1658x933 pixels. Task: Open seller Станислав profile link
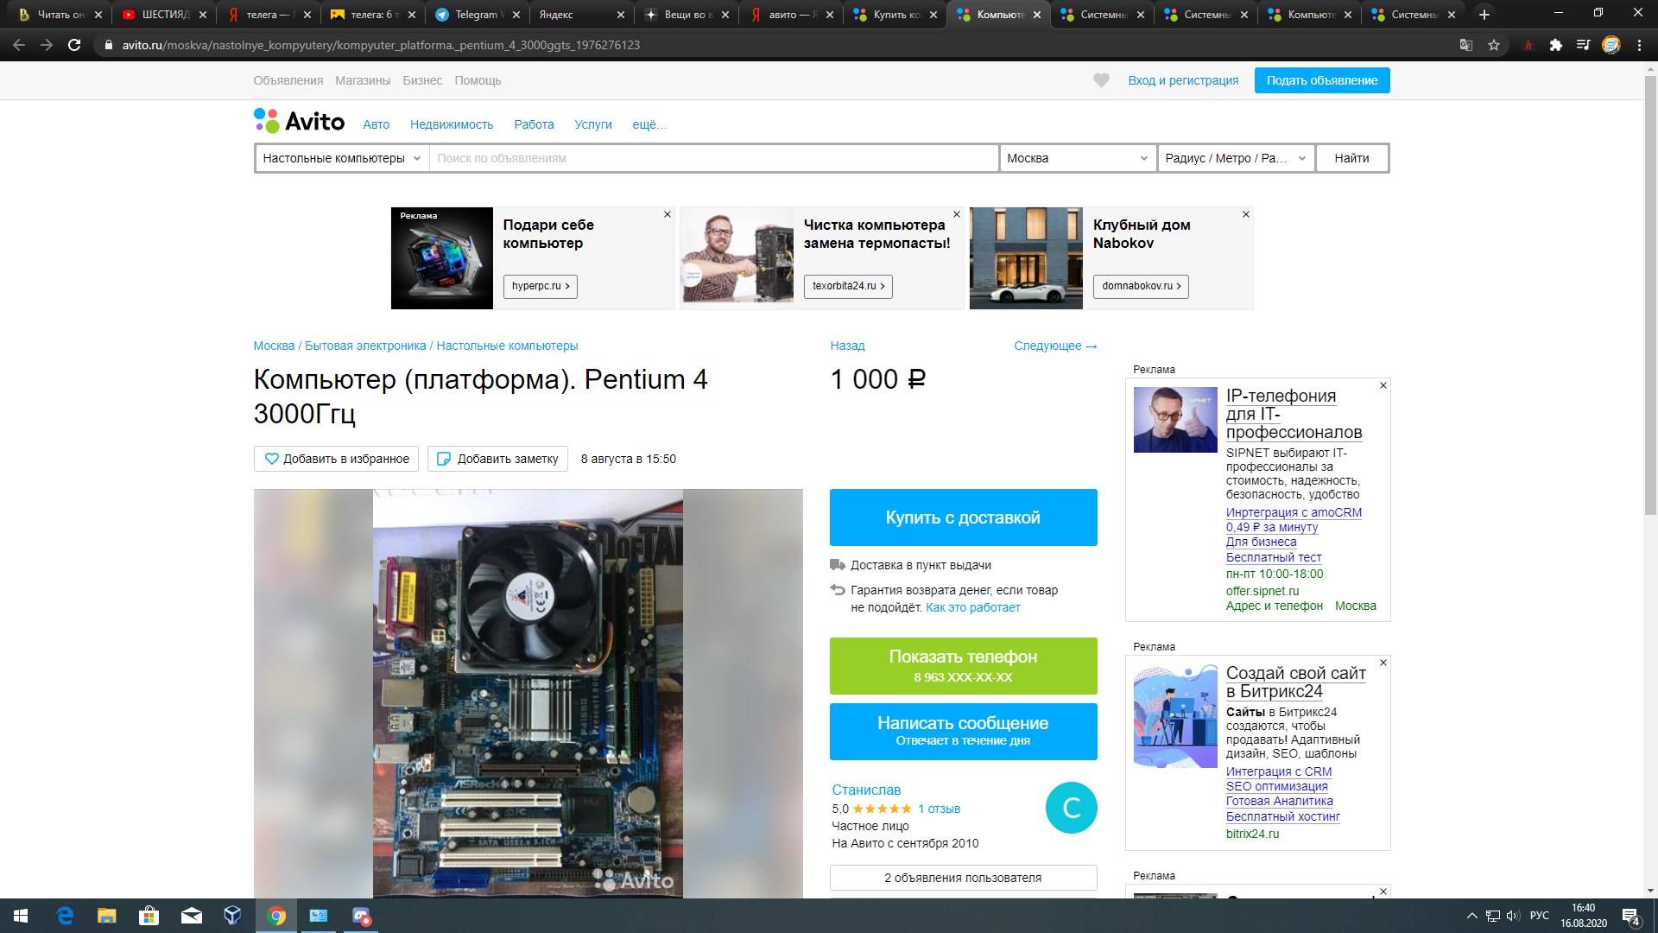(x=866, y=790)
